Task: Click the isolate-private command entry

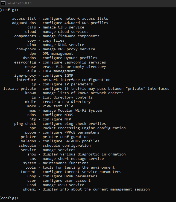Action: (x=20, y=89)
